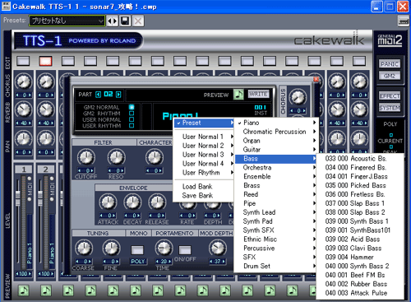Click the PART previous arrow
411x302 pixels.
click(98, 95)
